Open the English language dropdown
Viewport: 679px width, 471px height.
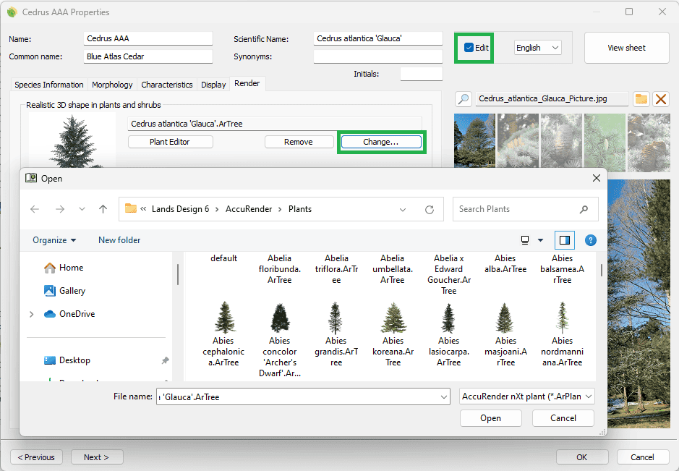click(x=538, y=48)
